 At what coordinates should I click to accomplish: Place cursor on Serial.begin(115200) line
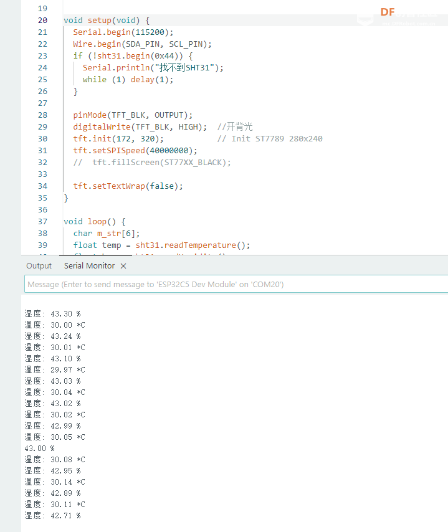[123, 32]
